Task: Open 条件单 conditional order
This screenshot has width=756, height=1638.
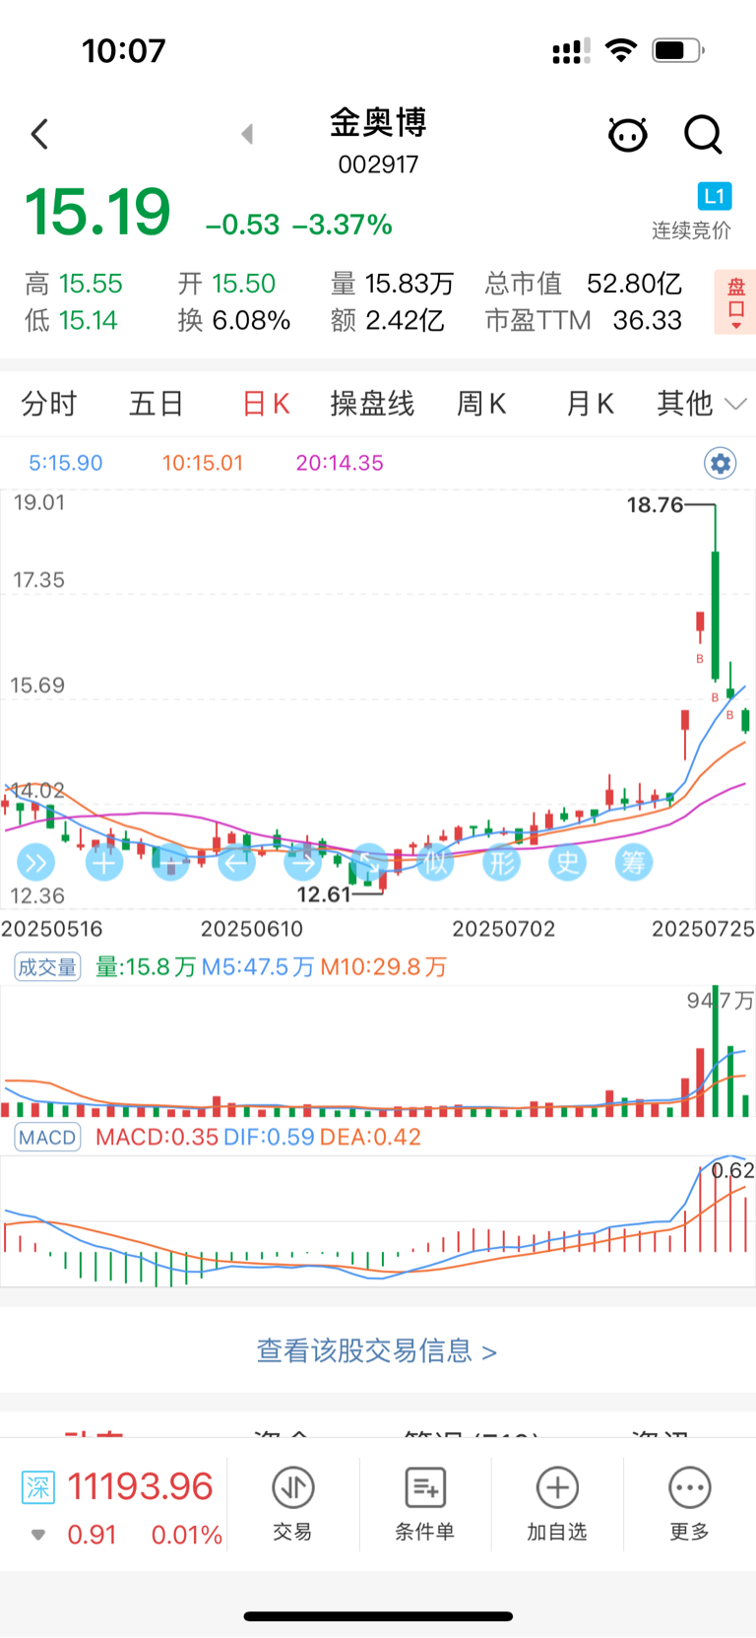Action: [425, 1504]
